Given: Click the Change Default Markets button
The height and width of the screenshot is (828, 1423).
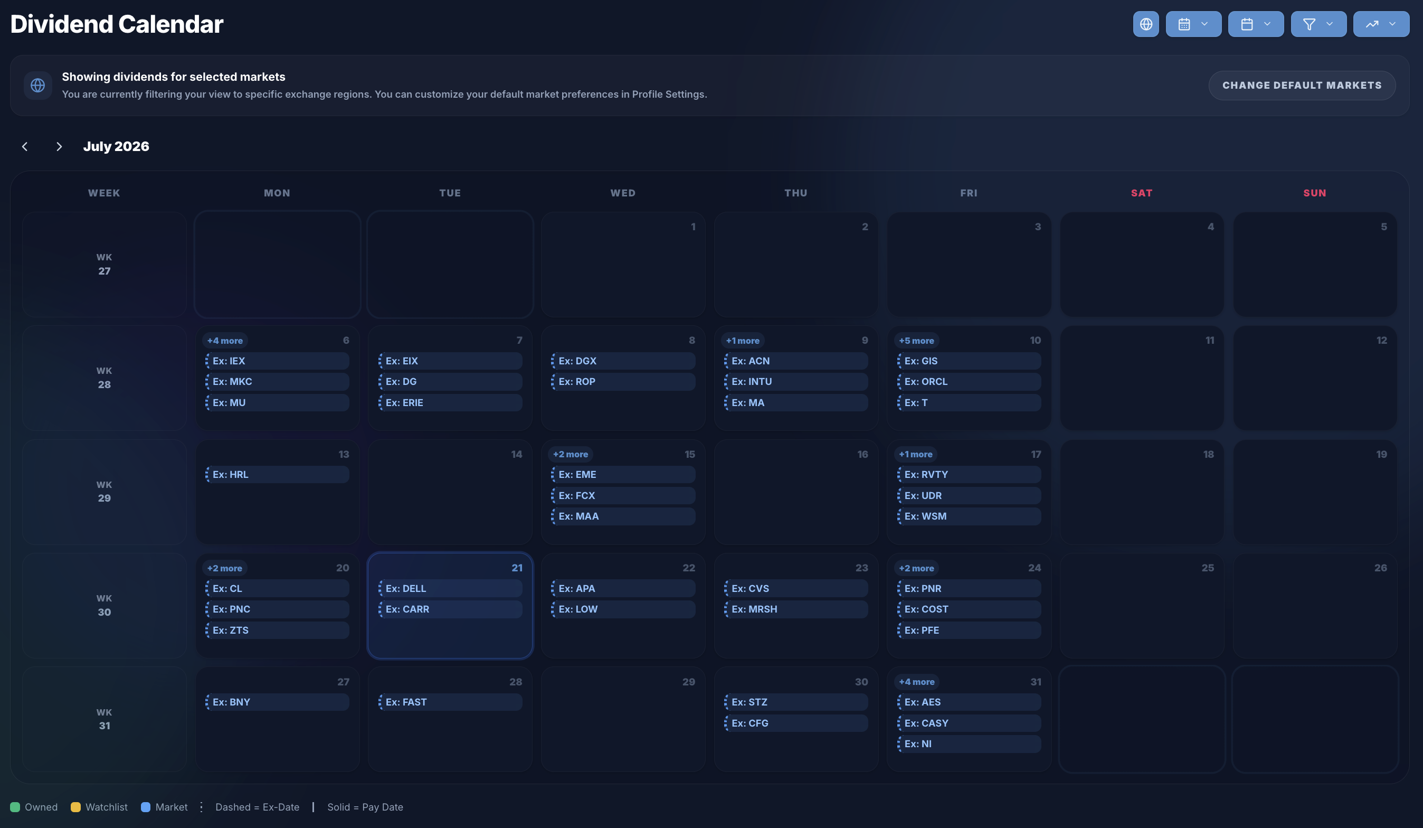Looking at the screenshot, I should [x=1302, y=86].
